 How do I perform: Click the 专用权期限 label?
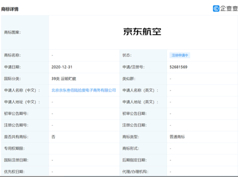pyautogui.click(x=14, y=148)
